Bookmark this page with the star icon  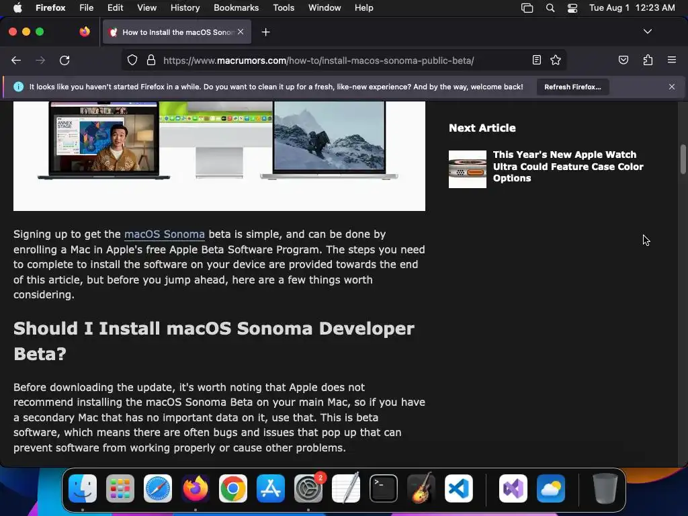pyautogui.click(x=556, y=60)
